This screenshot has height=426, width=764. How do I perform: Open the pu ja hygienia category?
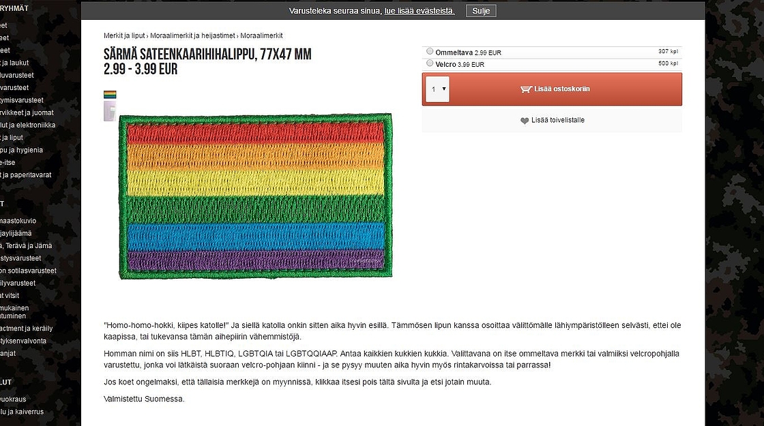tap(21, 150)
